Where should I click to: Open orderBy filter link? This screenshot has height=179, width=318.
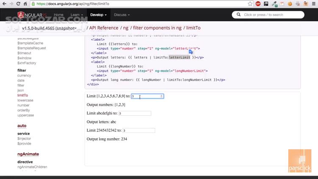(x=23, y=110)
